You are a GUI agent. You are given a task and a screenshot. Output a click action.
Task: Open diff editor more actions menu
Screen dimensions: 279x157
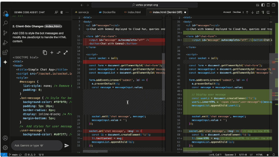coord(274,12)
